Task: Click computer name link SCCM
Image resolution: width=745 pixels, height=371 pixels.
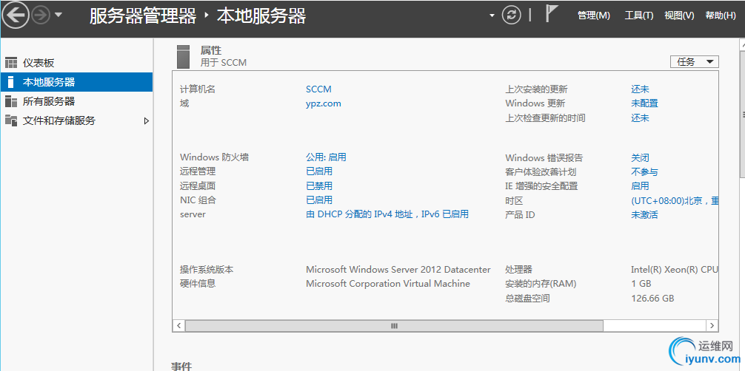Action: 319,89
